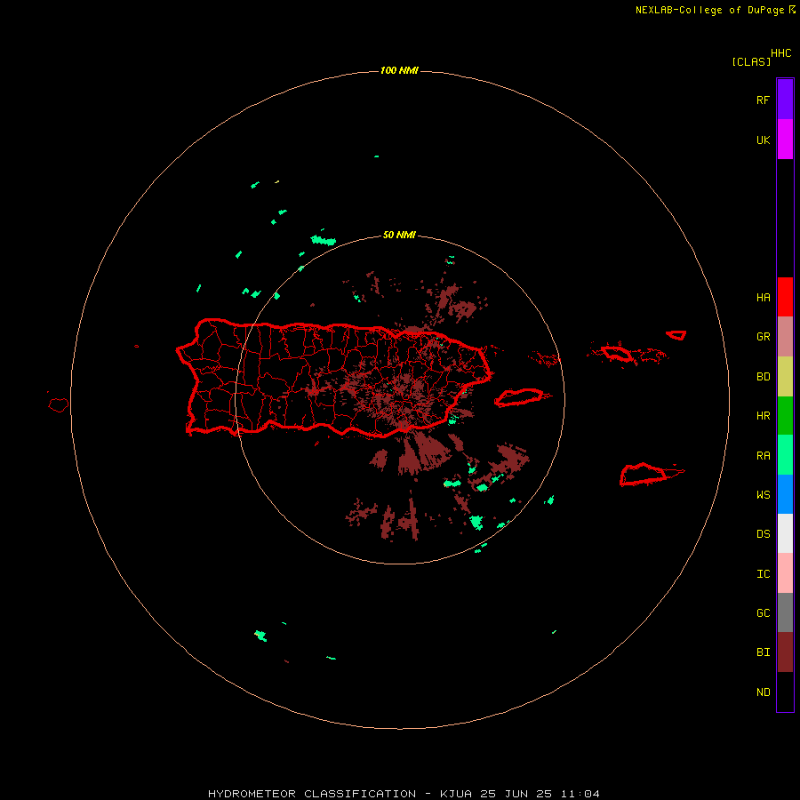Click the 'HHC' product code text

pos(781,53)
